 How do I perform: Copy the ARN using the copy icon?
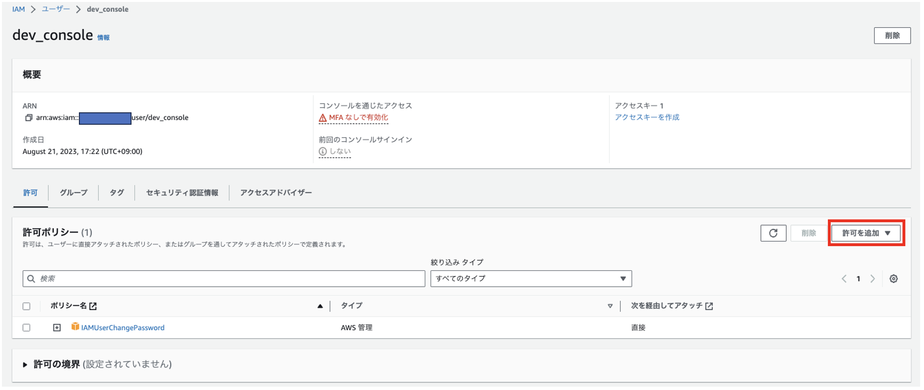point(29,118)
